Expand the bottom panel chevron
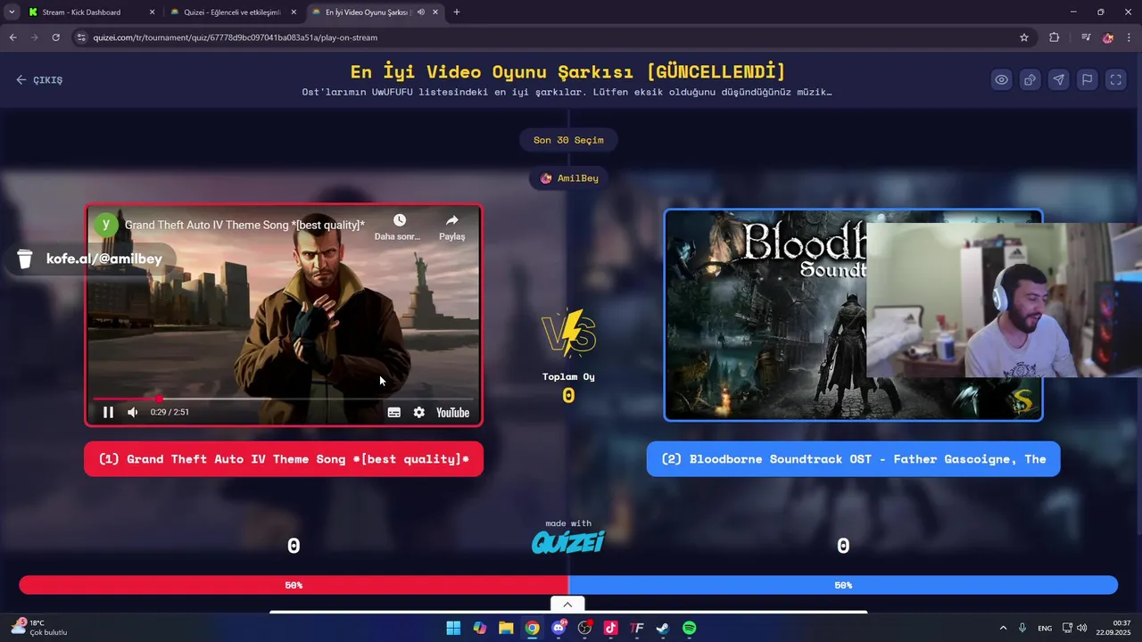1142x642 pixels. (x=567, y=605)
